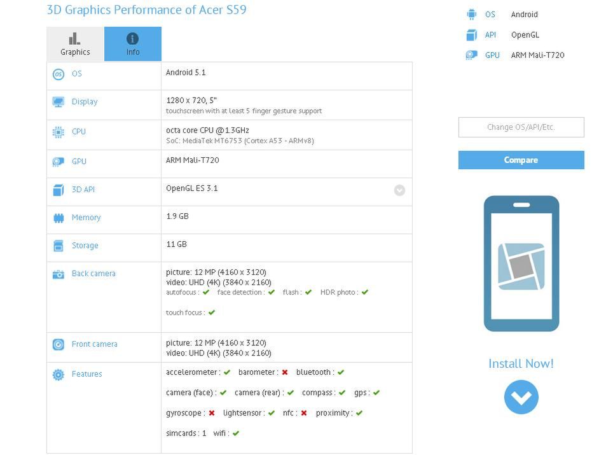Click the Front camera icon

59,344
